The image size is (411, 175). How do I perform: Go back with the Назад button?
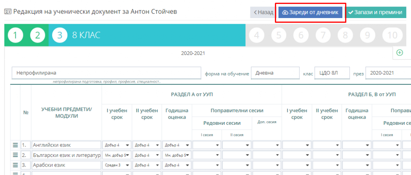pyautogui.click(x=263, y=12)
